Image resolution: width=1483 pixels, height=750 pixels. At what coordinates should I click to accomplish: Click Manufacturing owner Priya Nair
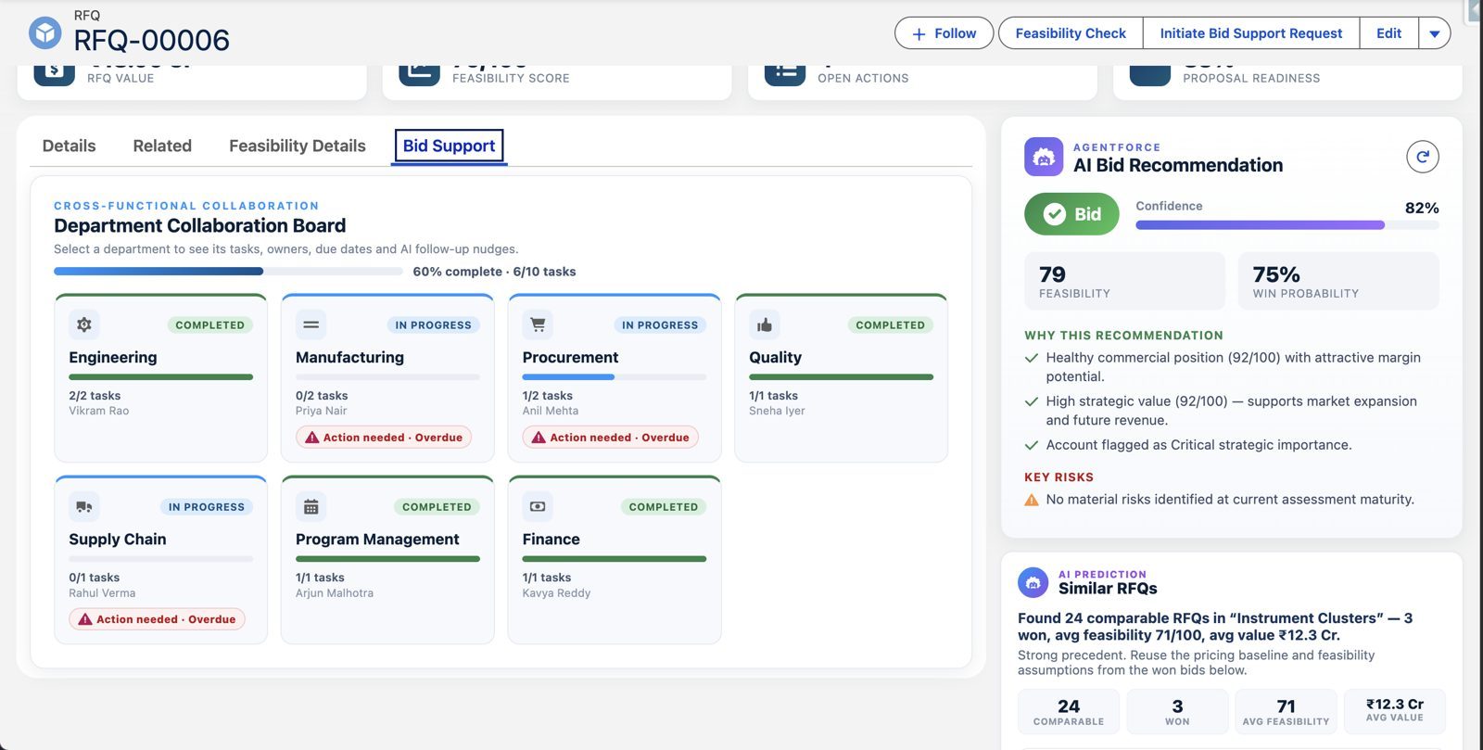pyautogui.click(x=322, y=411)
